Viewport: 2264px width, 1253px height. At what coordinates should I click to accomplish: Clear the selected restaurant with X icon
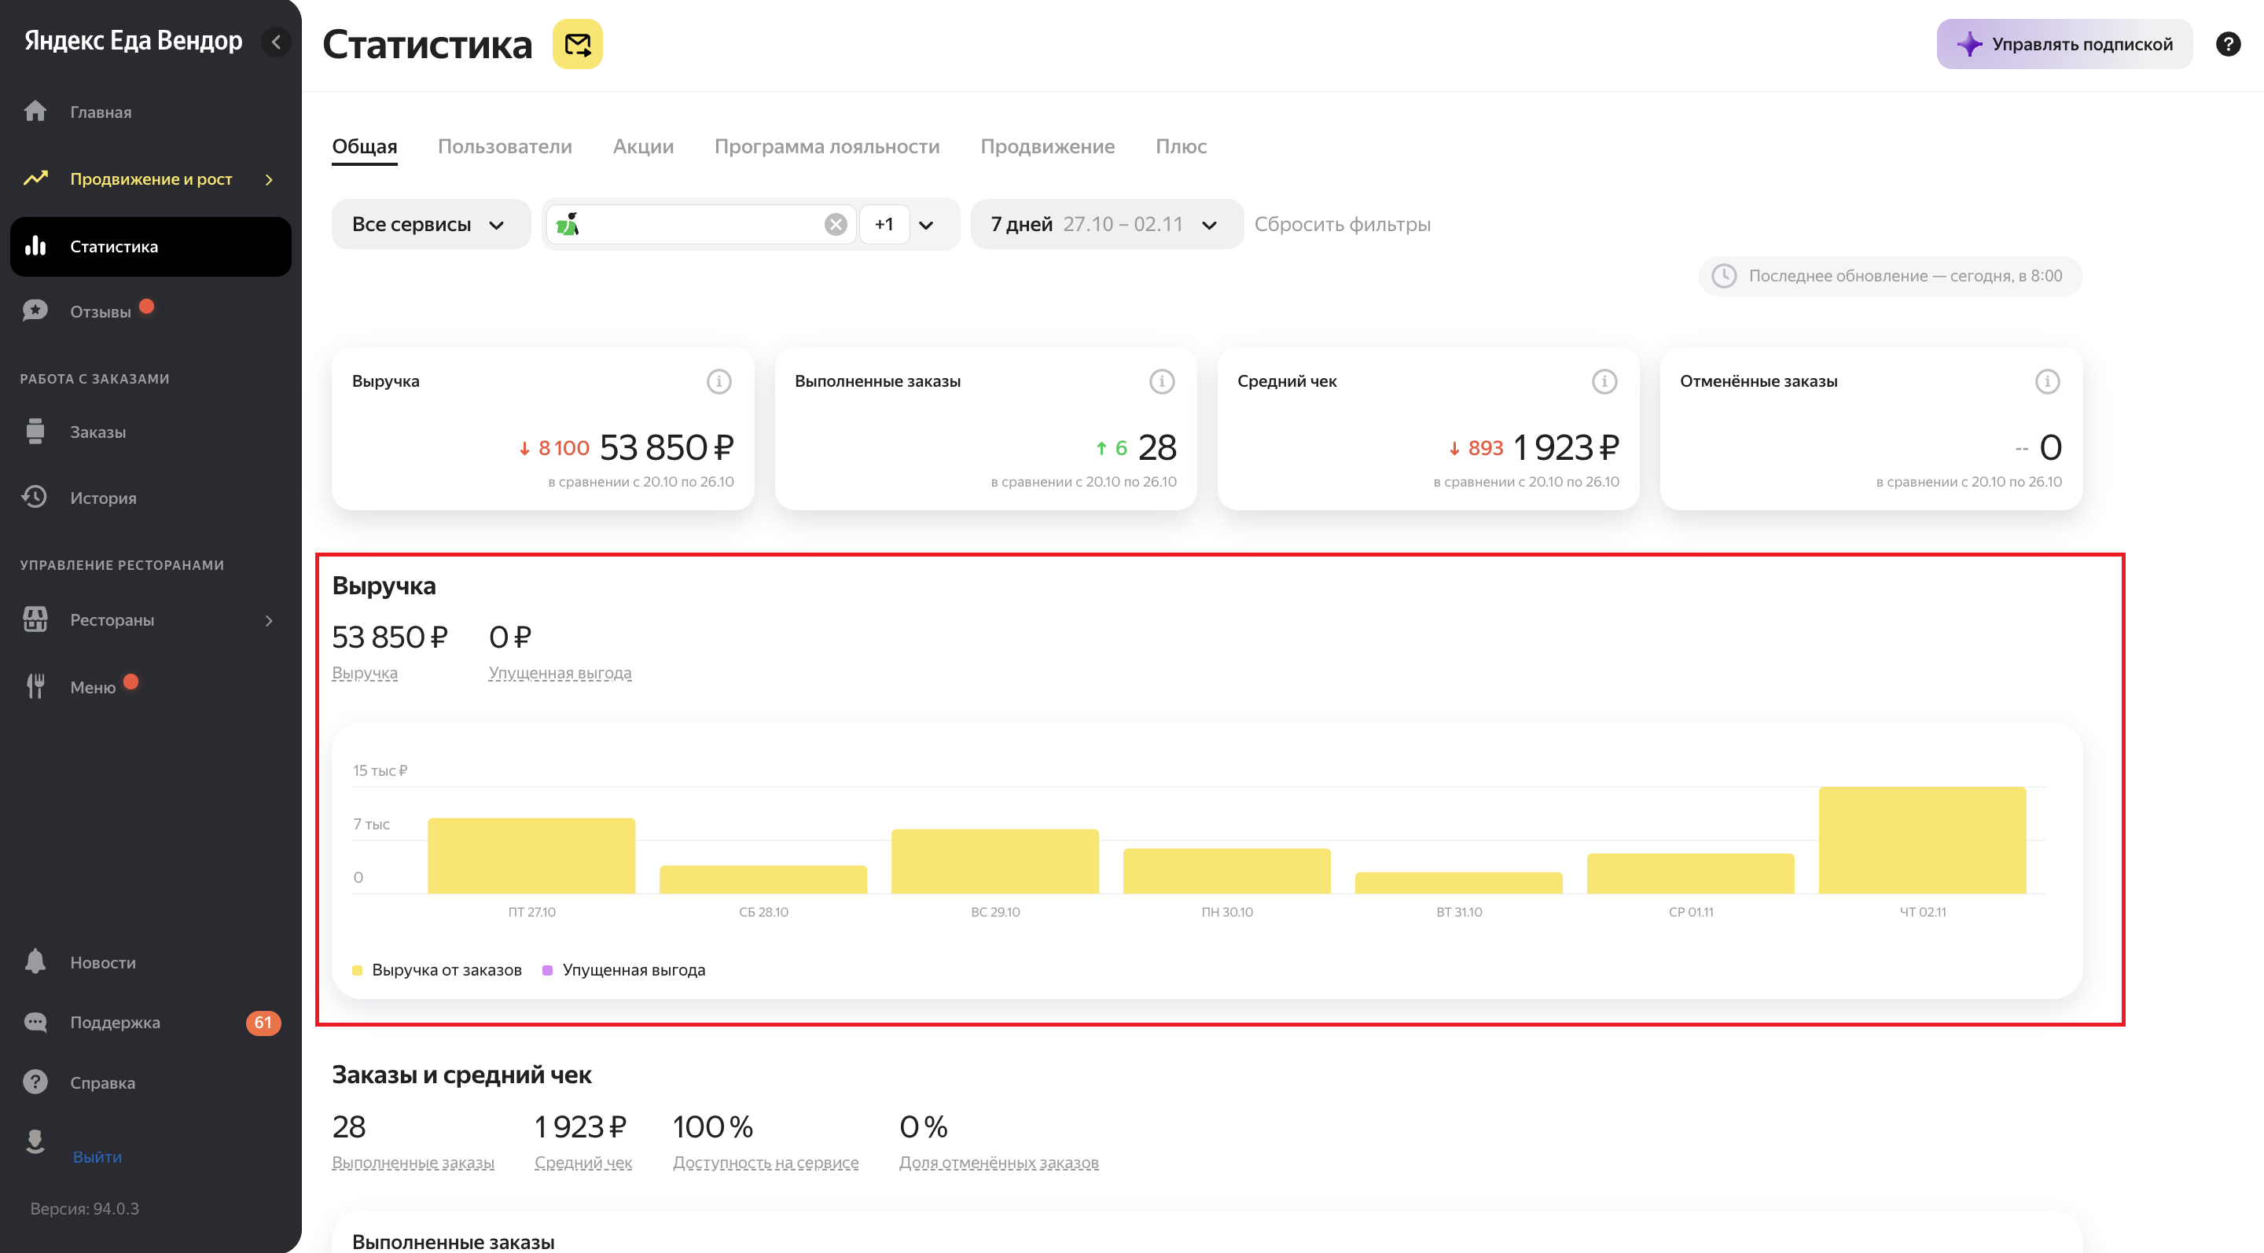(x=835, y=224)
